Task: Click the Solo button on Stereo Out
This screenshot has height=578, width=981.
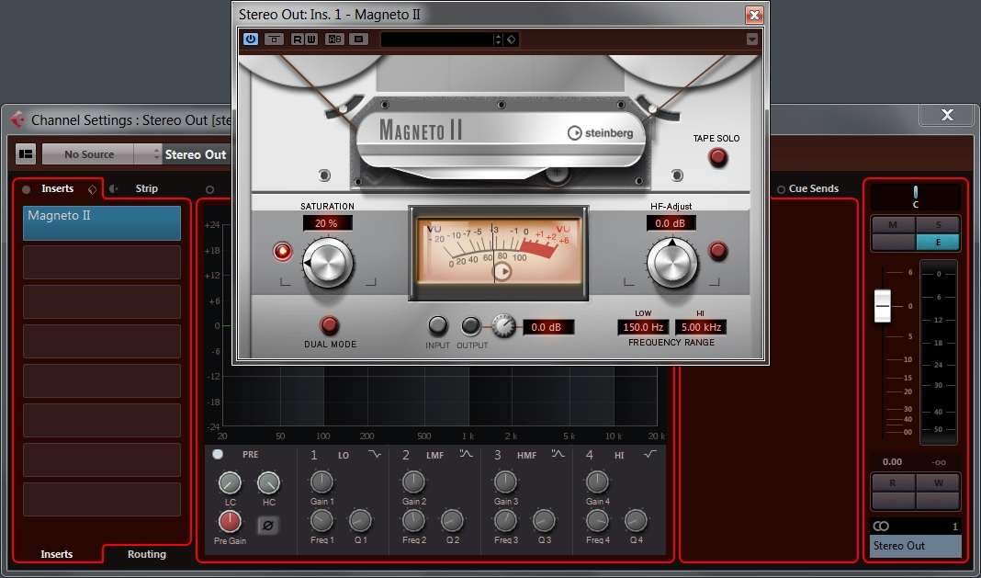Action: coord(937,225)
